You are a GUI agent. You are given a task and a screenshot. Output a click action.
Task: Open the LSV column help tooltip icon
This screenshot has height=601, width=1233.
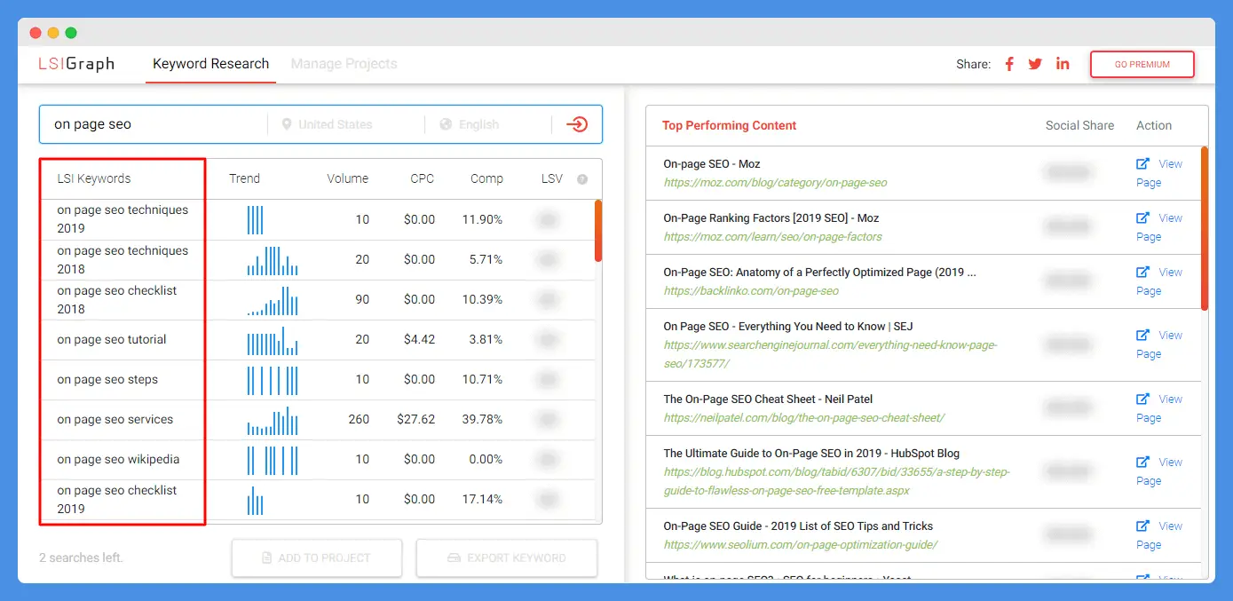(x=582, y=178)
